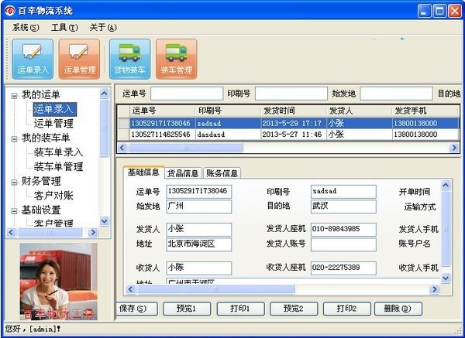Click the tree vertical scrollbar thumb
The width and height of the screenshot is (465, 338).
click(x=104, y=128)
